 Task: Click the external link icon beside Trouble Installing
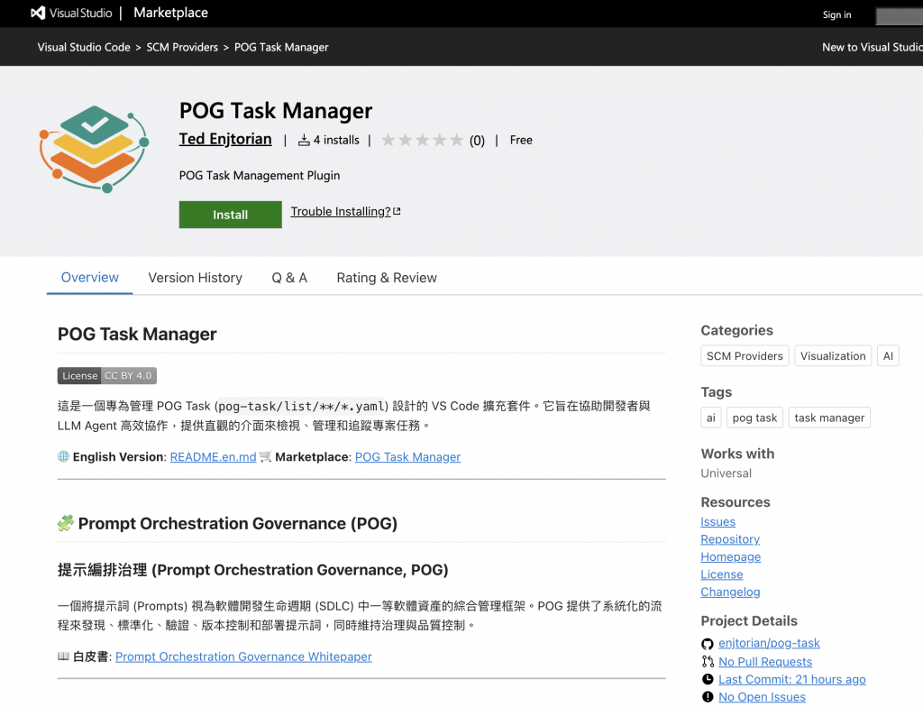[397, 211]
